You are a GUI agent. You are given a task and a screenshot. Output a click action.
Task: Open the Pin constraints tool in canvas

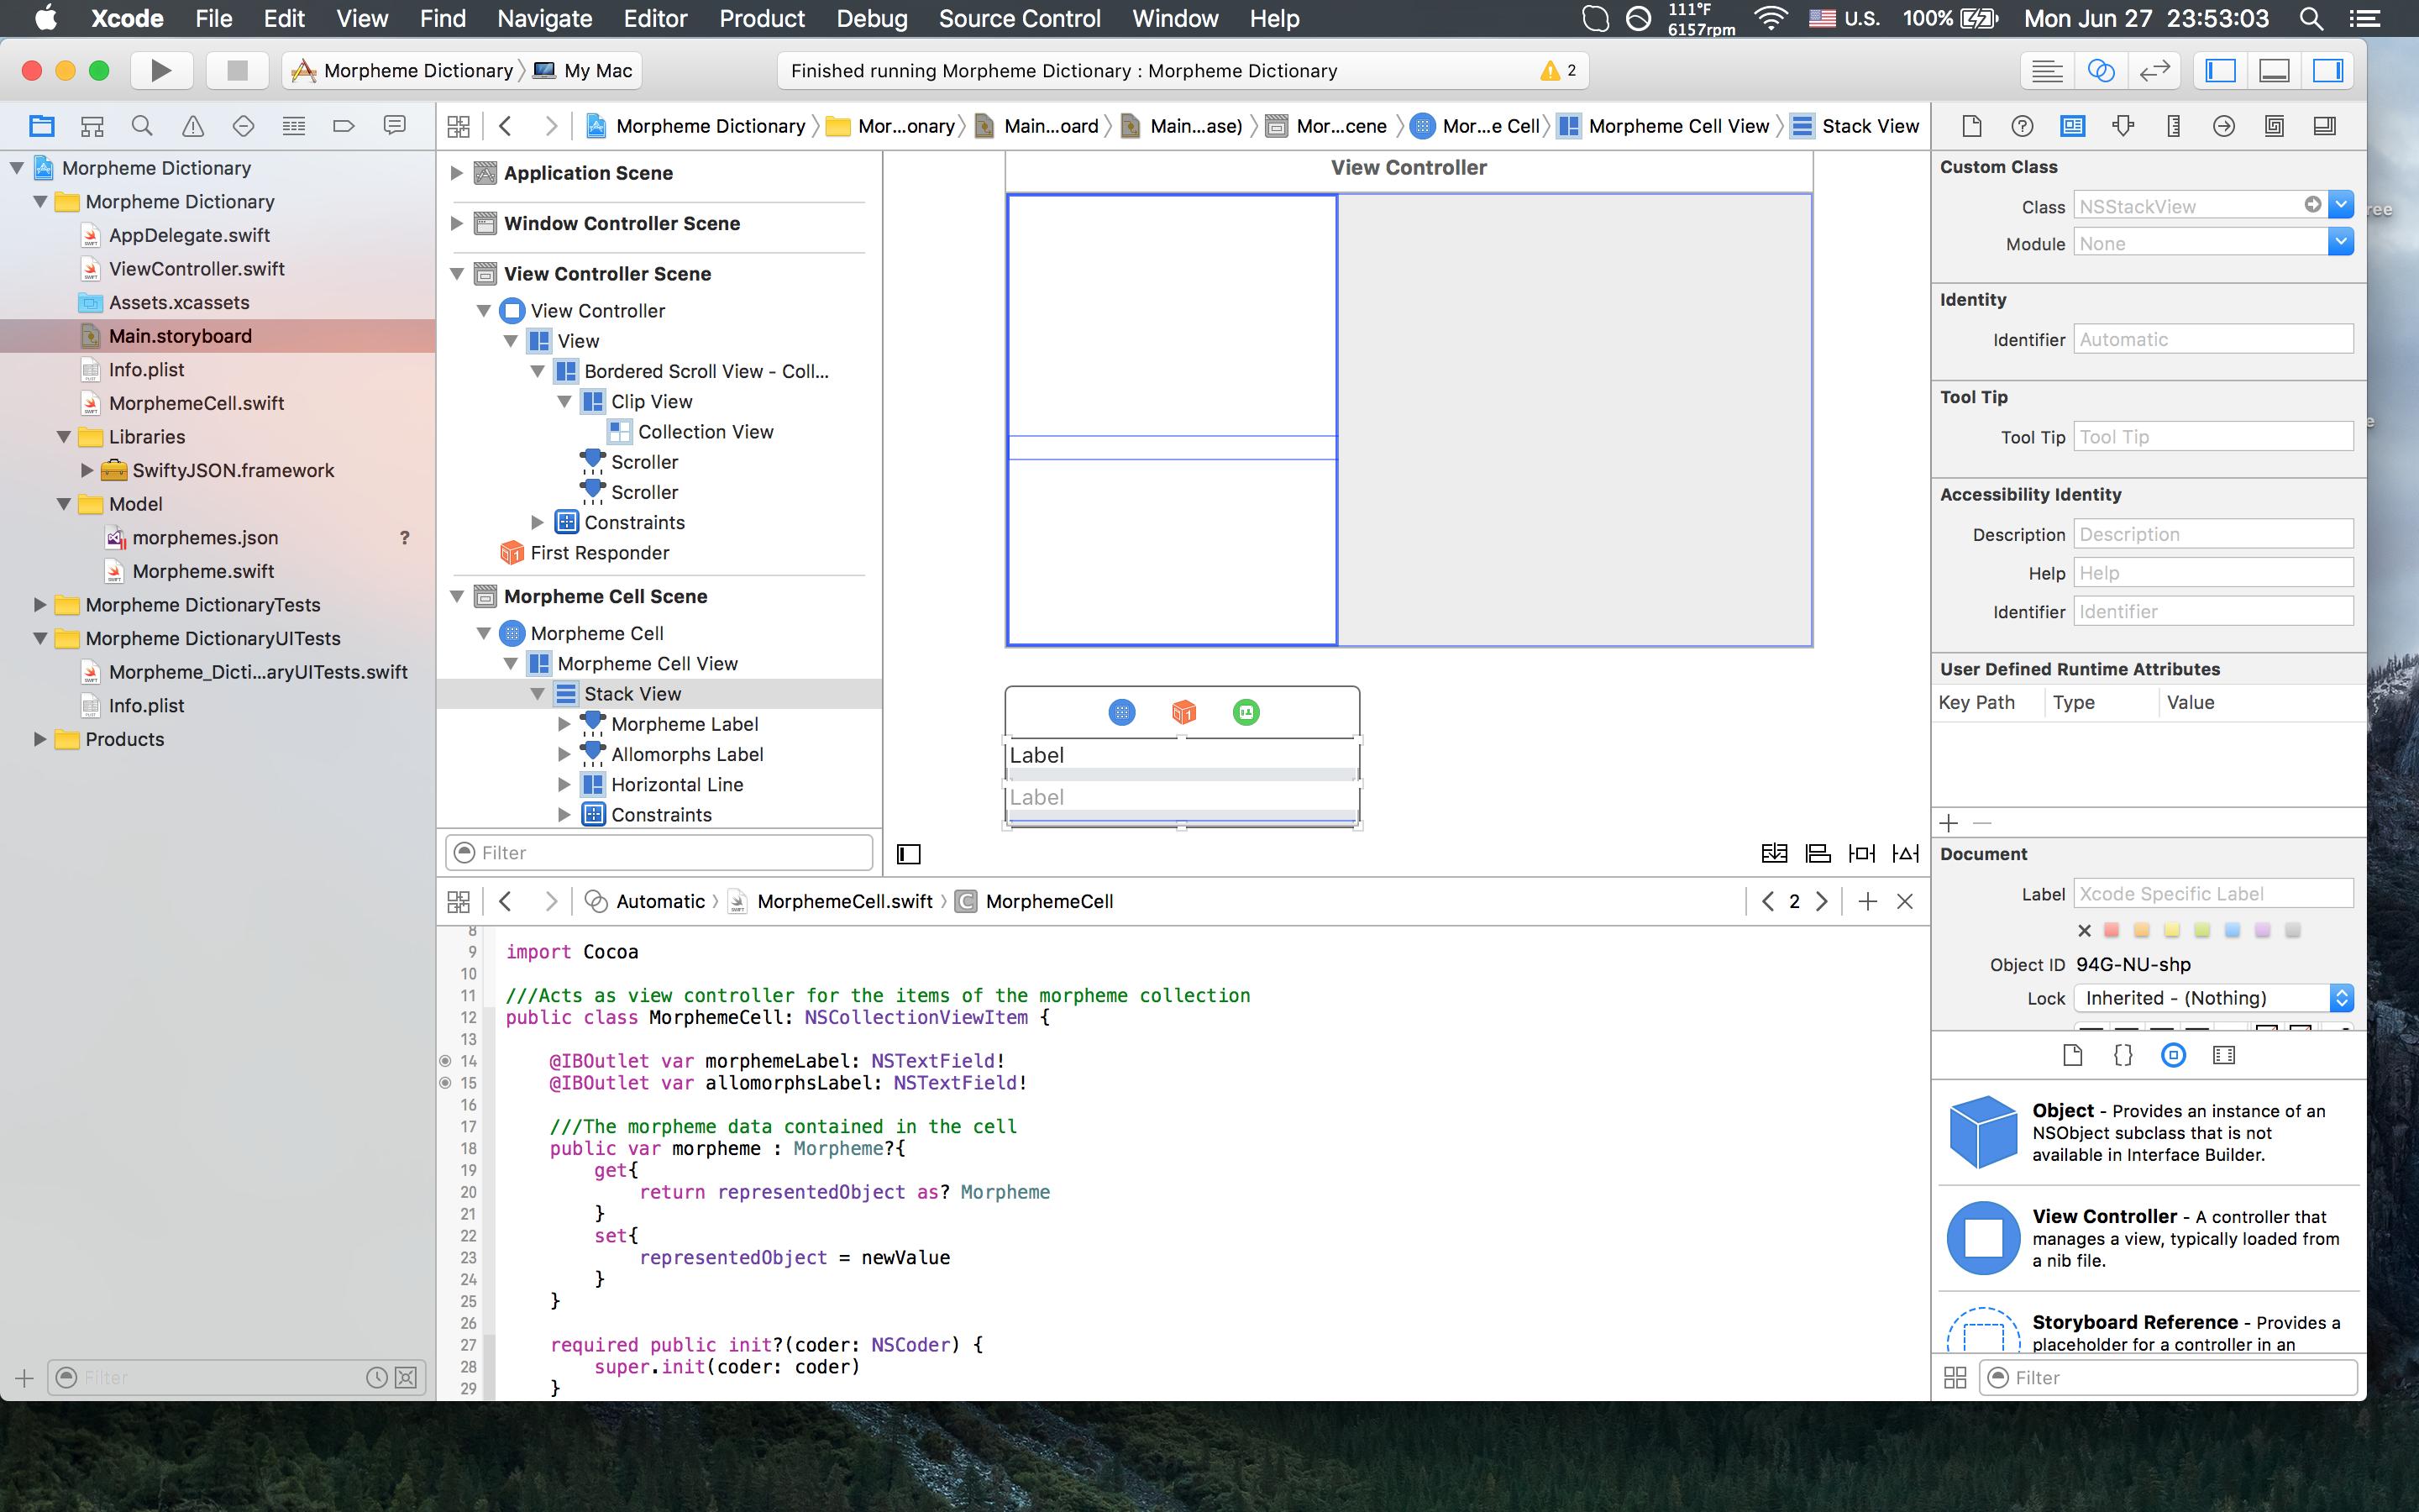pos(1861,853)
